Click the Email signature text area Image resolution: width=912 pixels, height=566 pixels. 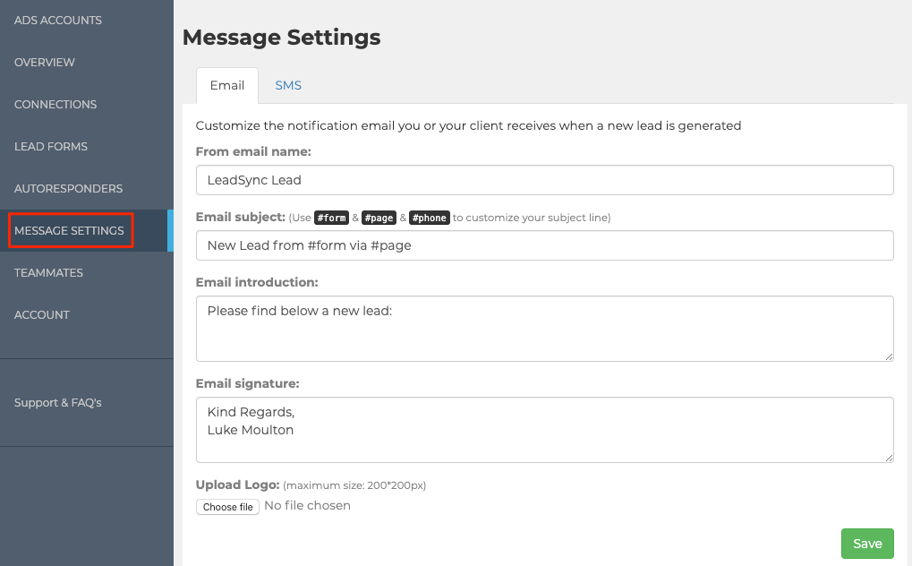[544, 429]
